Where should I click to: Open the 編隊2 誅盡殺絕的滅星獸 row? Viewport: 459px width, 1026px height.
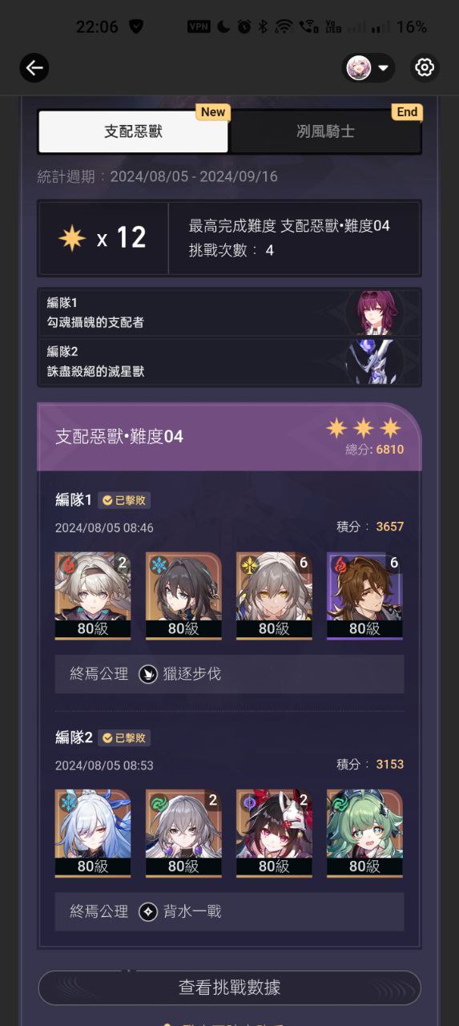[229, 362]
